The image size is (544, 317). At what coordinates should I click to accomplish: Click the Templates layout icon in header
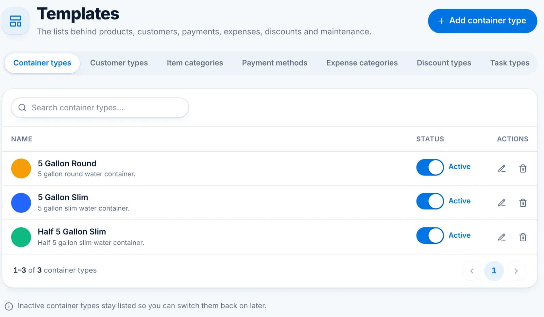pos(16,21)
